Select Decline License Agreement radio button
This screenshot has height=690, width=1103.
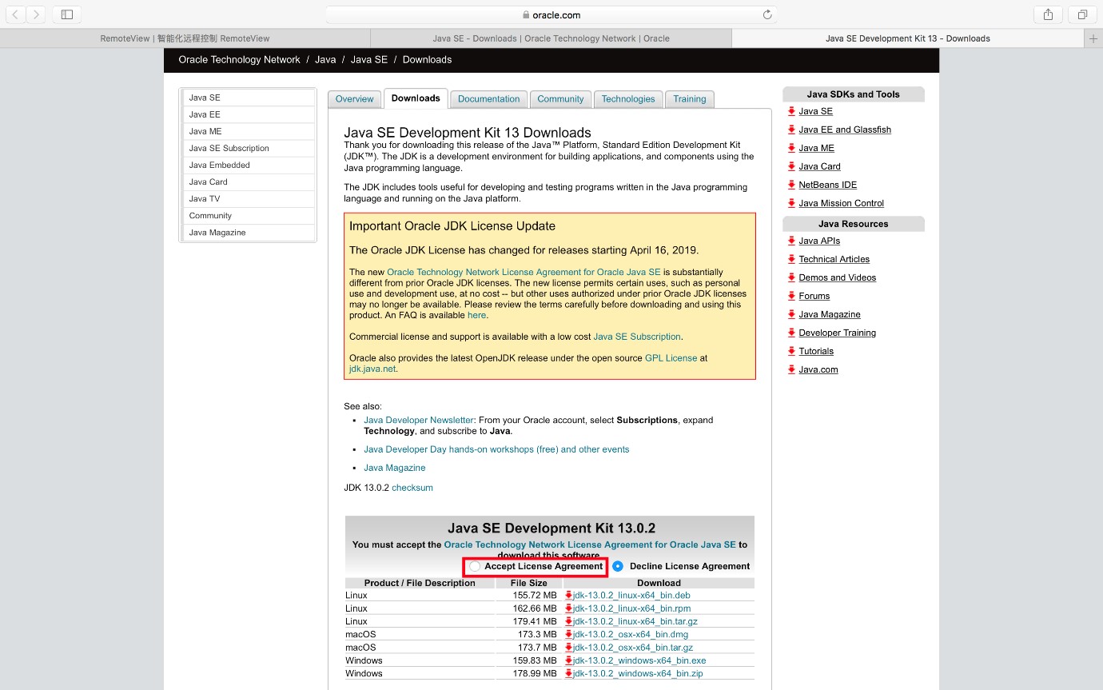[x=618, y=566]
